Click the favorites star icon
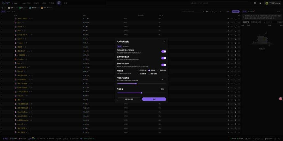283x141 pixels. [2, 8]
